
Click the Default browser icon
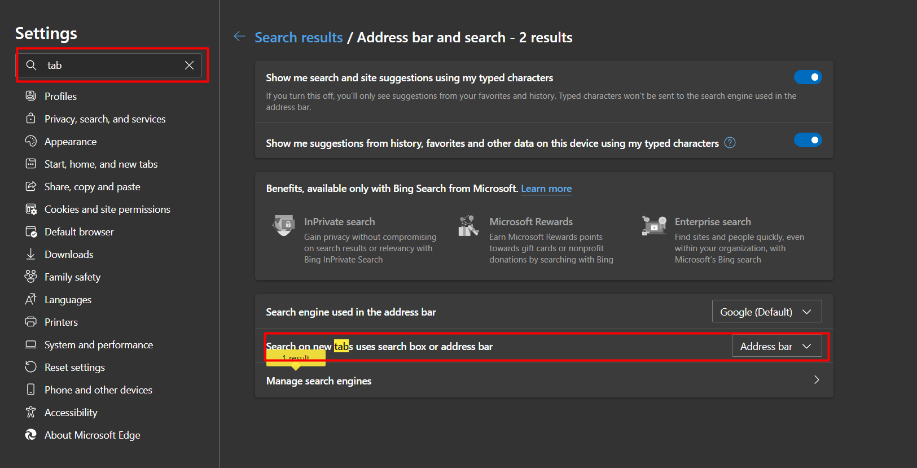(x=31, y=231)
